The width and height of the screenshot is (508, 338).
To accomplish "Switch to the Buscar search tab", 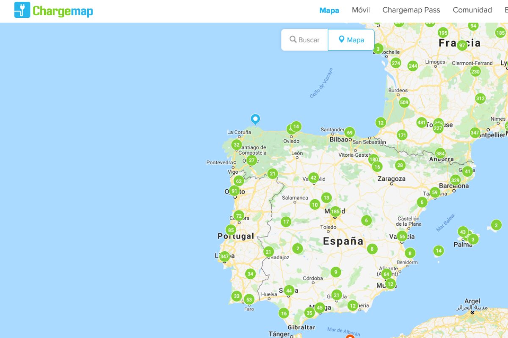I will coord(305,40).
